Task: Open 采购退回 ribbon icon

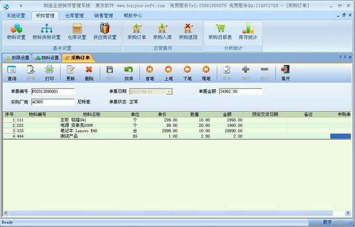Action: pyautogui.click(x=188, y=32)
